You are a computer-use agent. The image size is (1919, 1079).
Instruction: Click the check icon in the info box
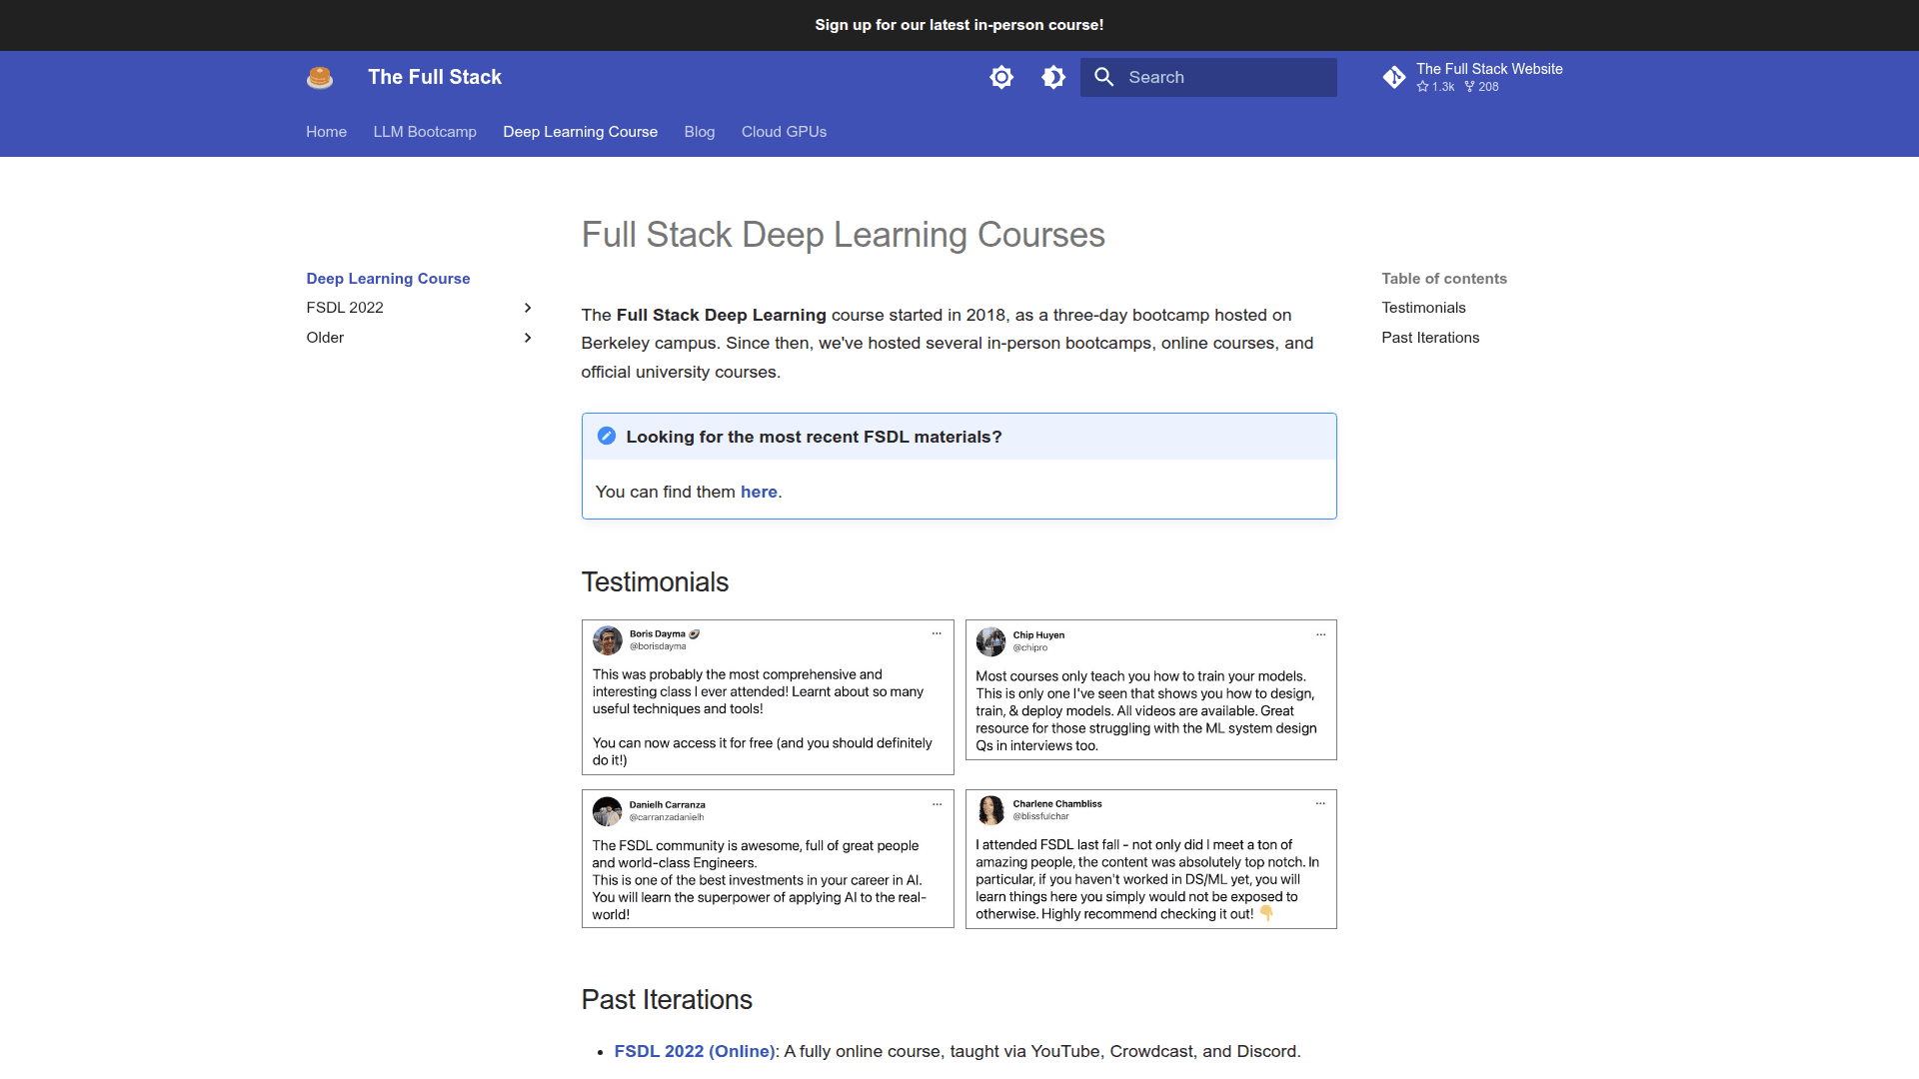pos(607,437)
